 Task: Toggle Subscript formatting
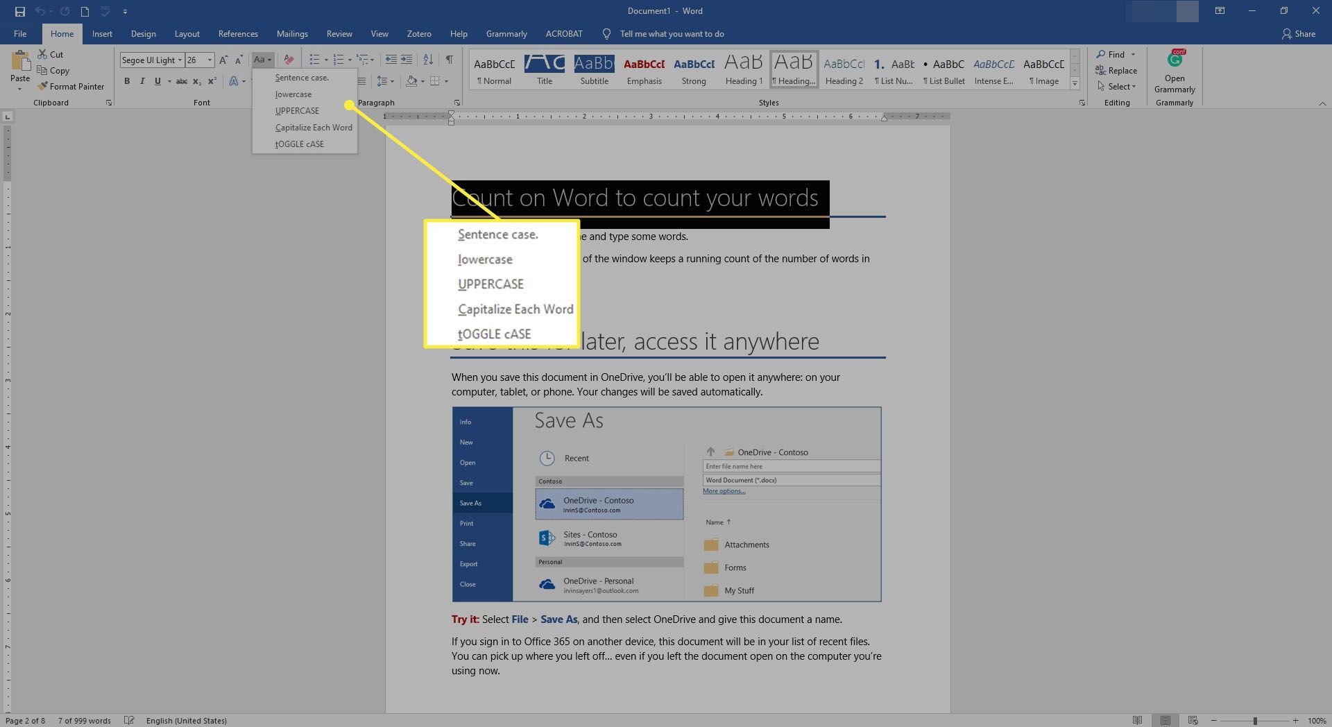(197, 81)
